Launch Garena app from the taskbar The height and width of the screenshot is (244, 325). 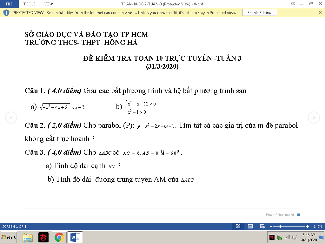43,237
